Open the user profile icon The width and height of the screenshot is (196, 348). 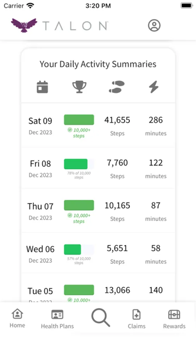[154, 25]
